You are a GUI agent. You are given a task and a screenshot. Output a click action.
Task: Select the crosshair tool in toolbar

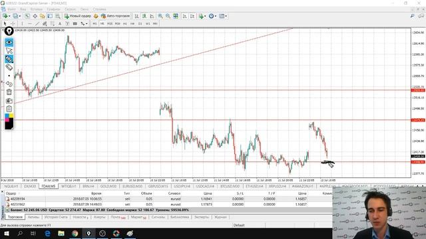[13, 24]
